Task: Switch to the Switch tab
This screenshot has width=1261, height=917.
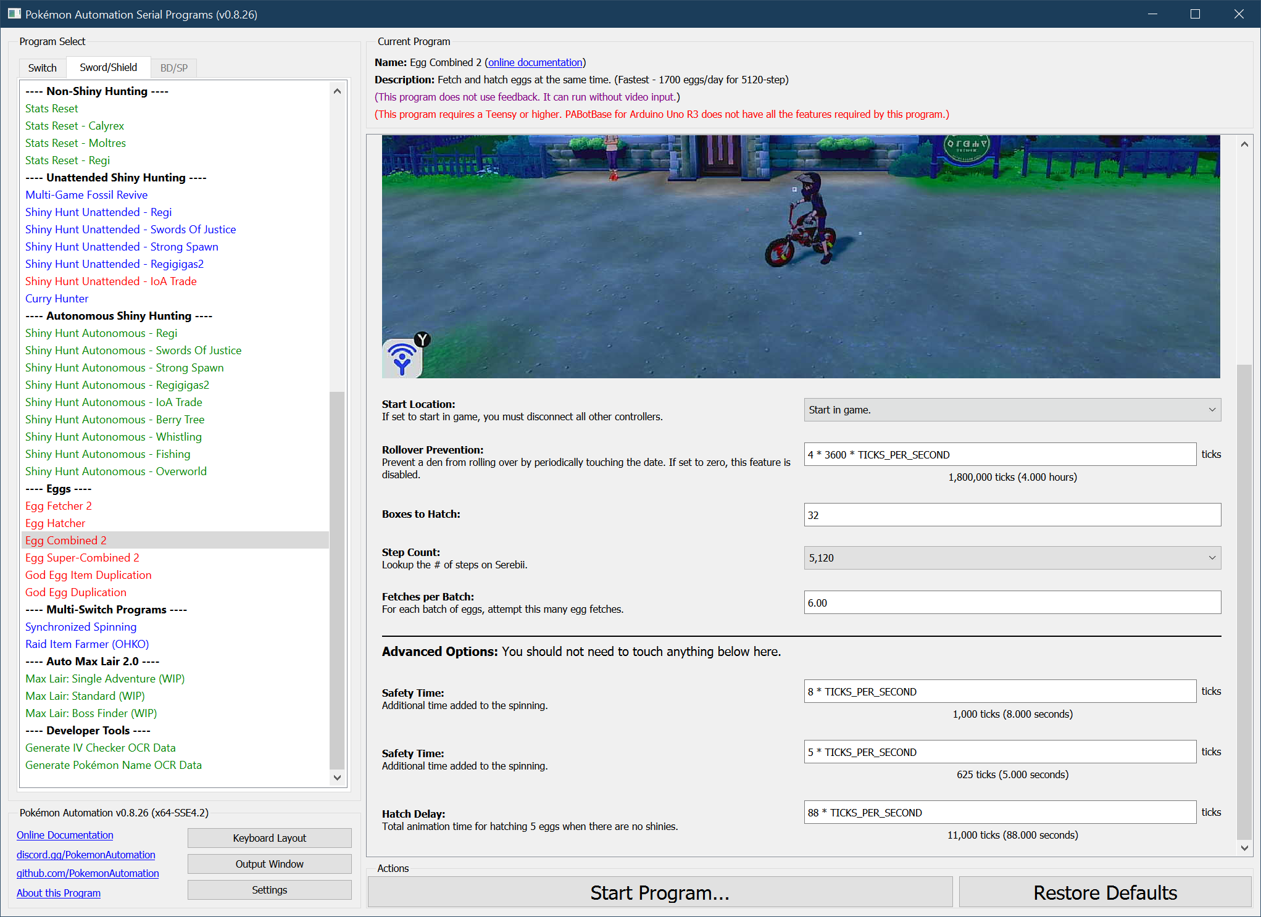Action: click(x=42, y=68)
